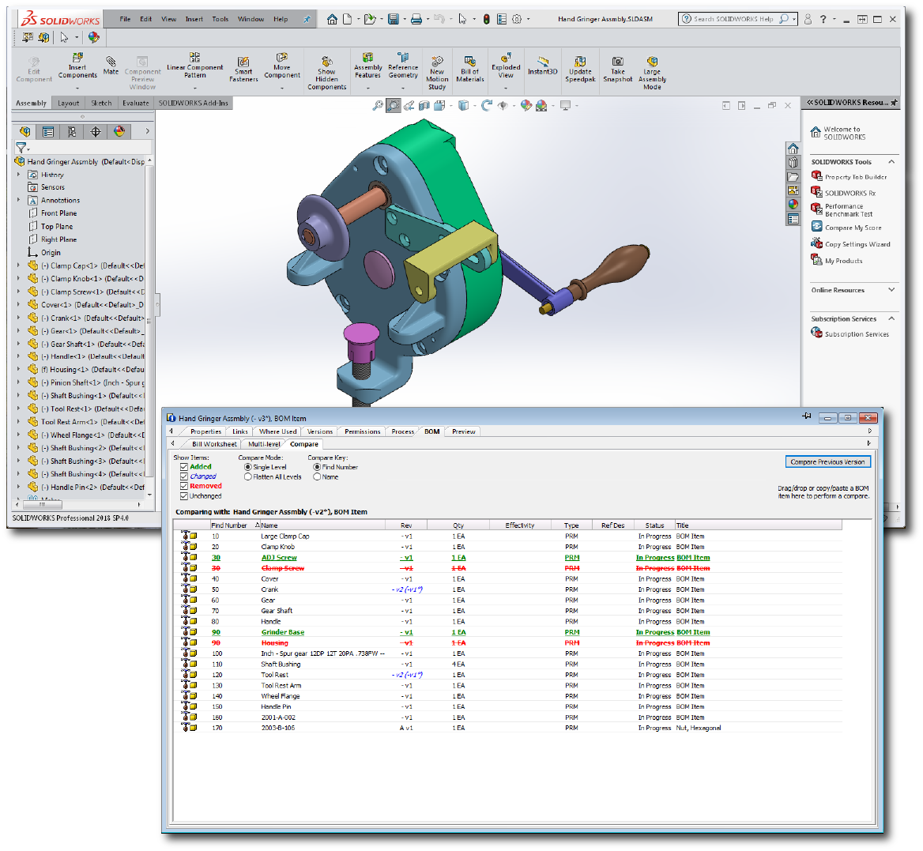This screenshot has width=923, height=851.
Task: Open the Tools menu
Action: point(220,20)
